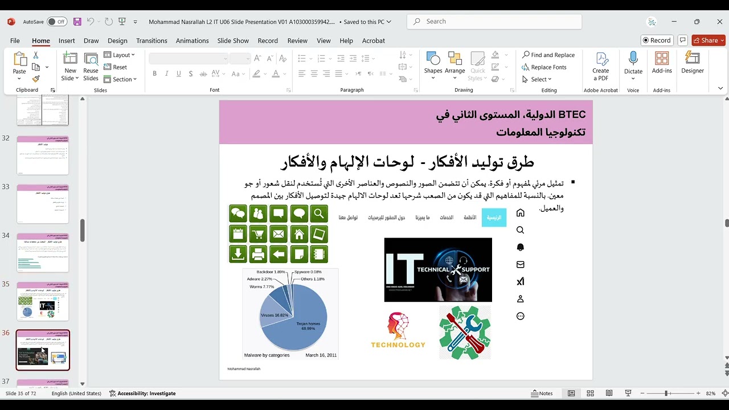Start Slide Show from status bar
Viewport: 729px width, 410px height.
click(628, 393)
